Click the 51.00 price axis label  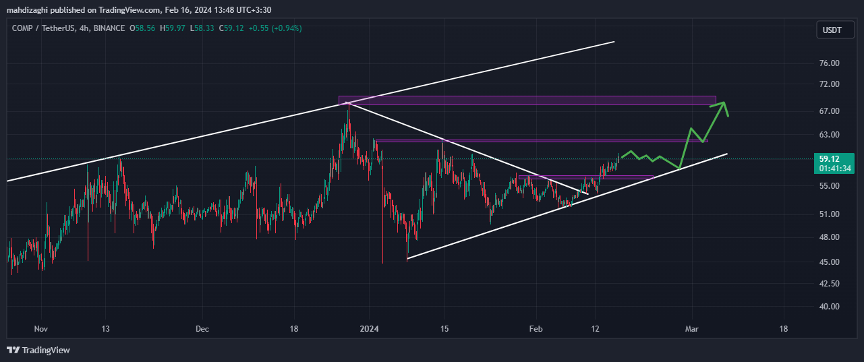click(x=828, y=214)
